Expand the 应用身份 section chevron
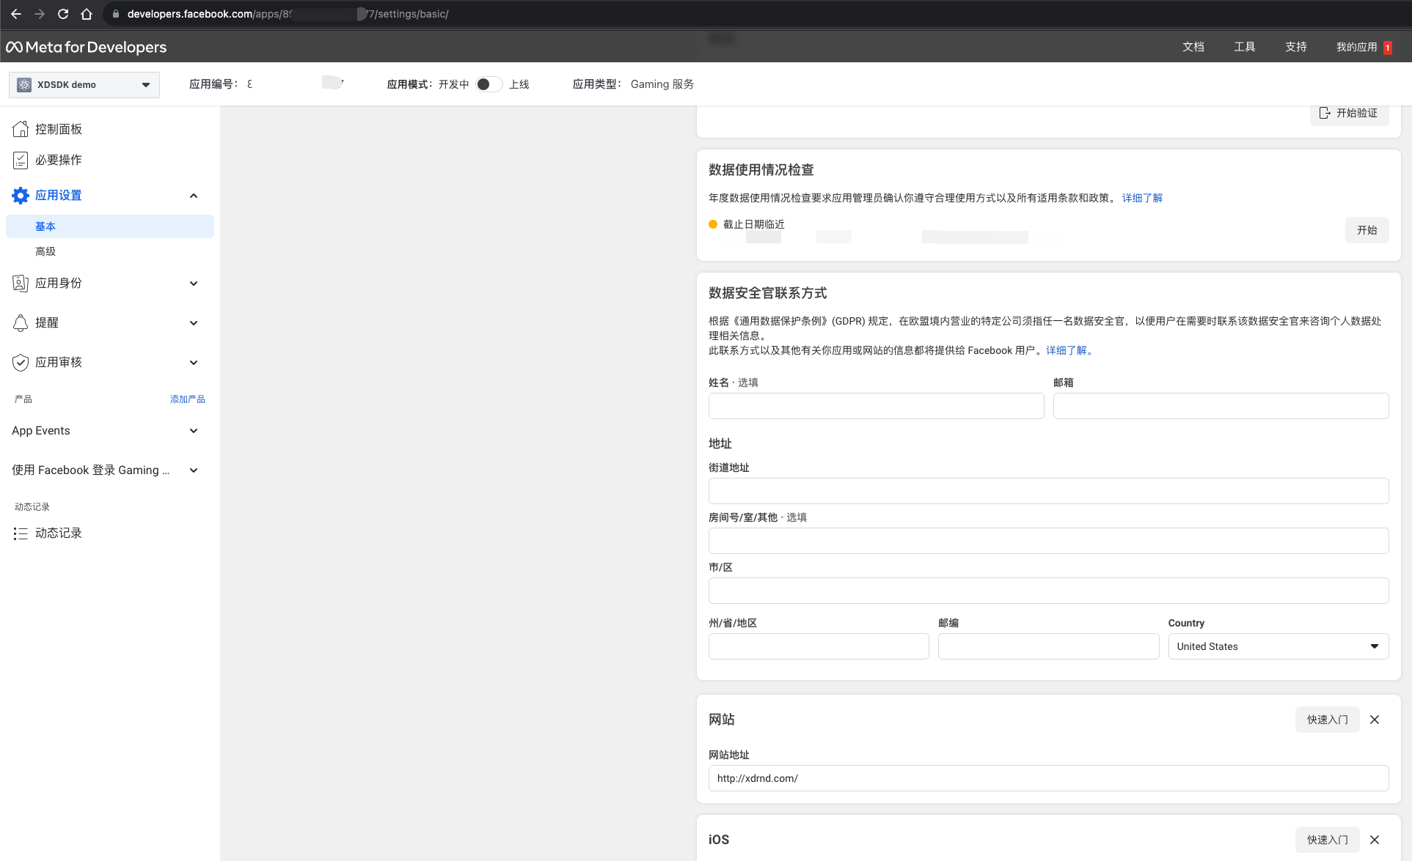 pyautogui.click(x=194, y=284)
